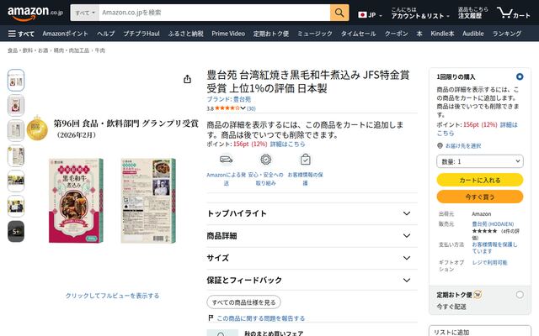Click クリックしてフルビューを表示する link

(x=112, y=296)
